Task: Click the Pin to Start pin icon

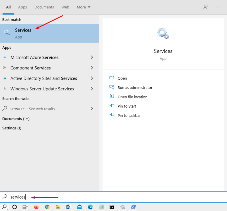Action: click(x=112, y=105)
